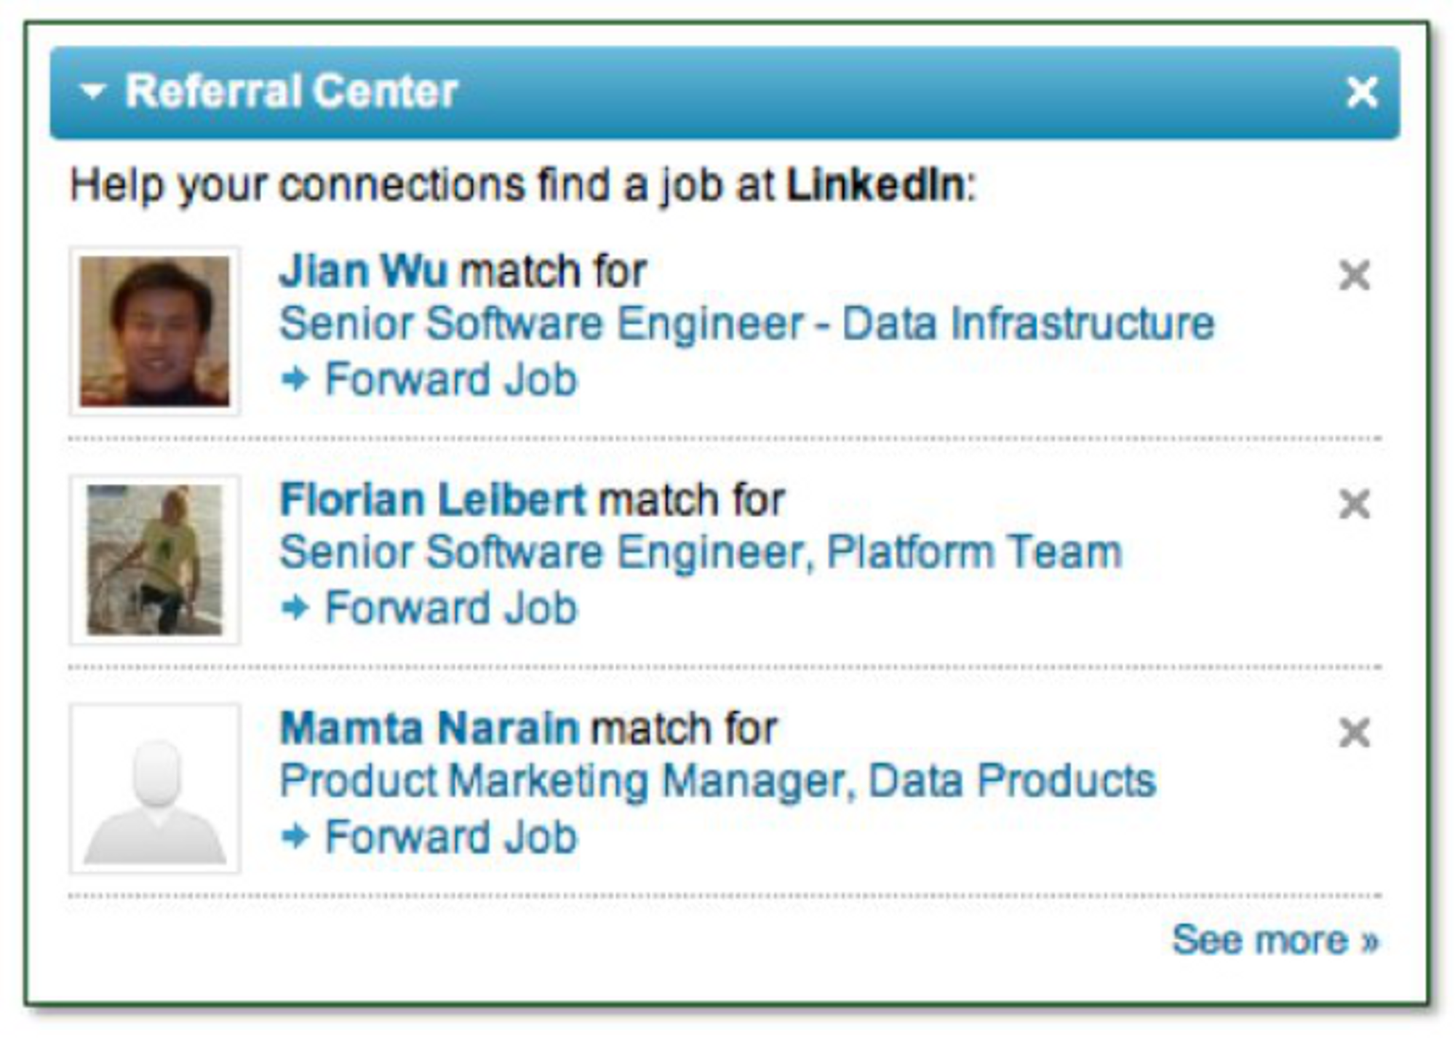Screen dimensions: 1455x1039
Task: Dismiss the Jian Wu suggestion
Action: [x=1354, y=275]
